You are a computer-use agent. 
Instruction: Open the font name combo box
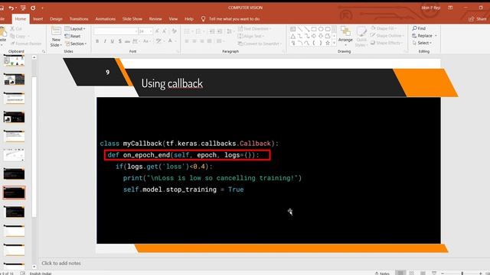tap(116, 31)
